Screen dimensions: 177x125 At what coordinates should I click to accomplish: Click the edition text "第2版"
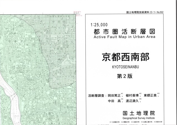coord(125,76)
